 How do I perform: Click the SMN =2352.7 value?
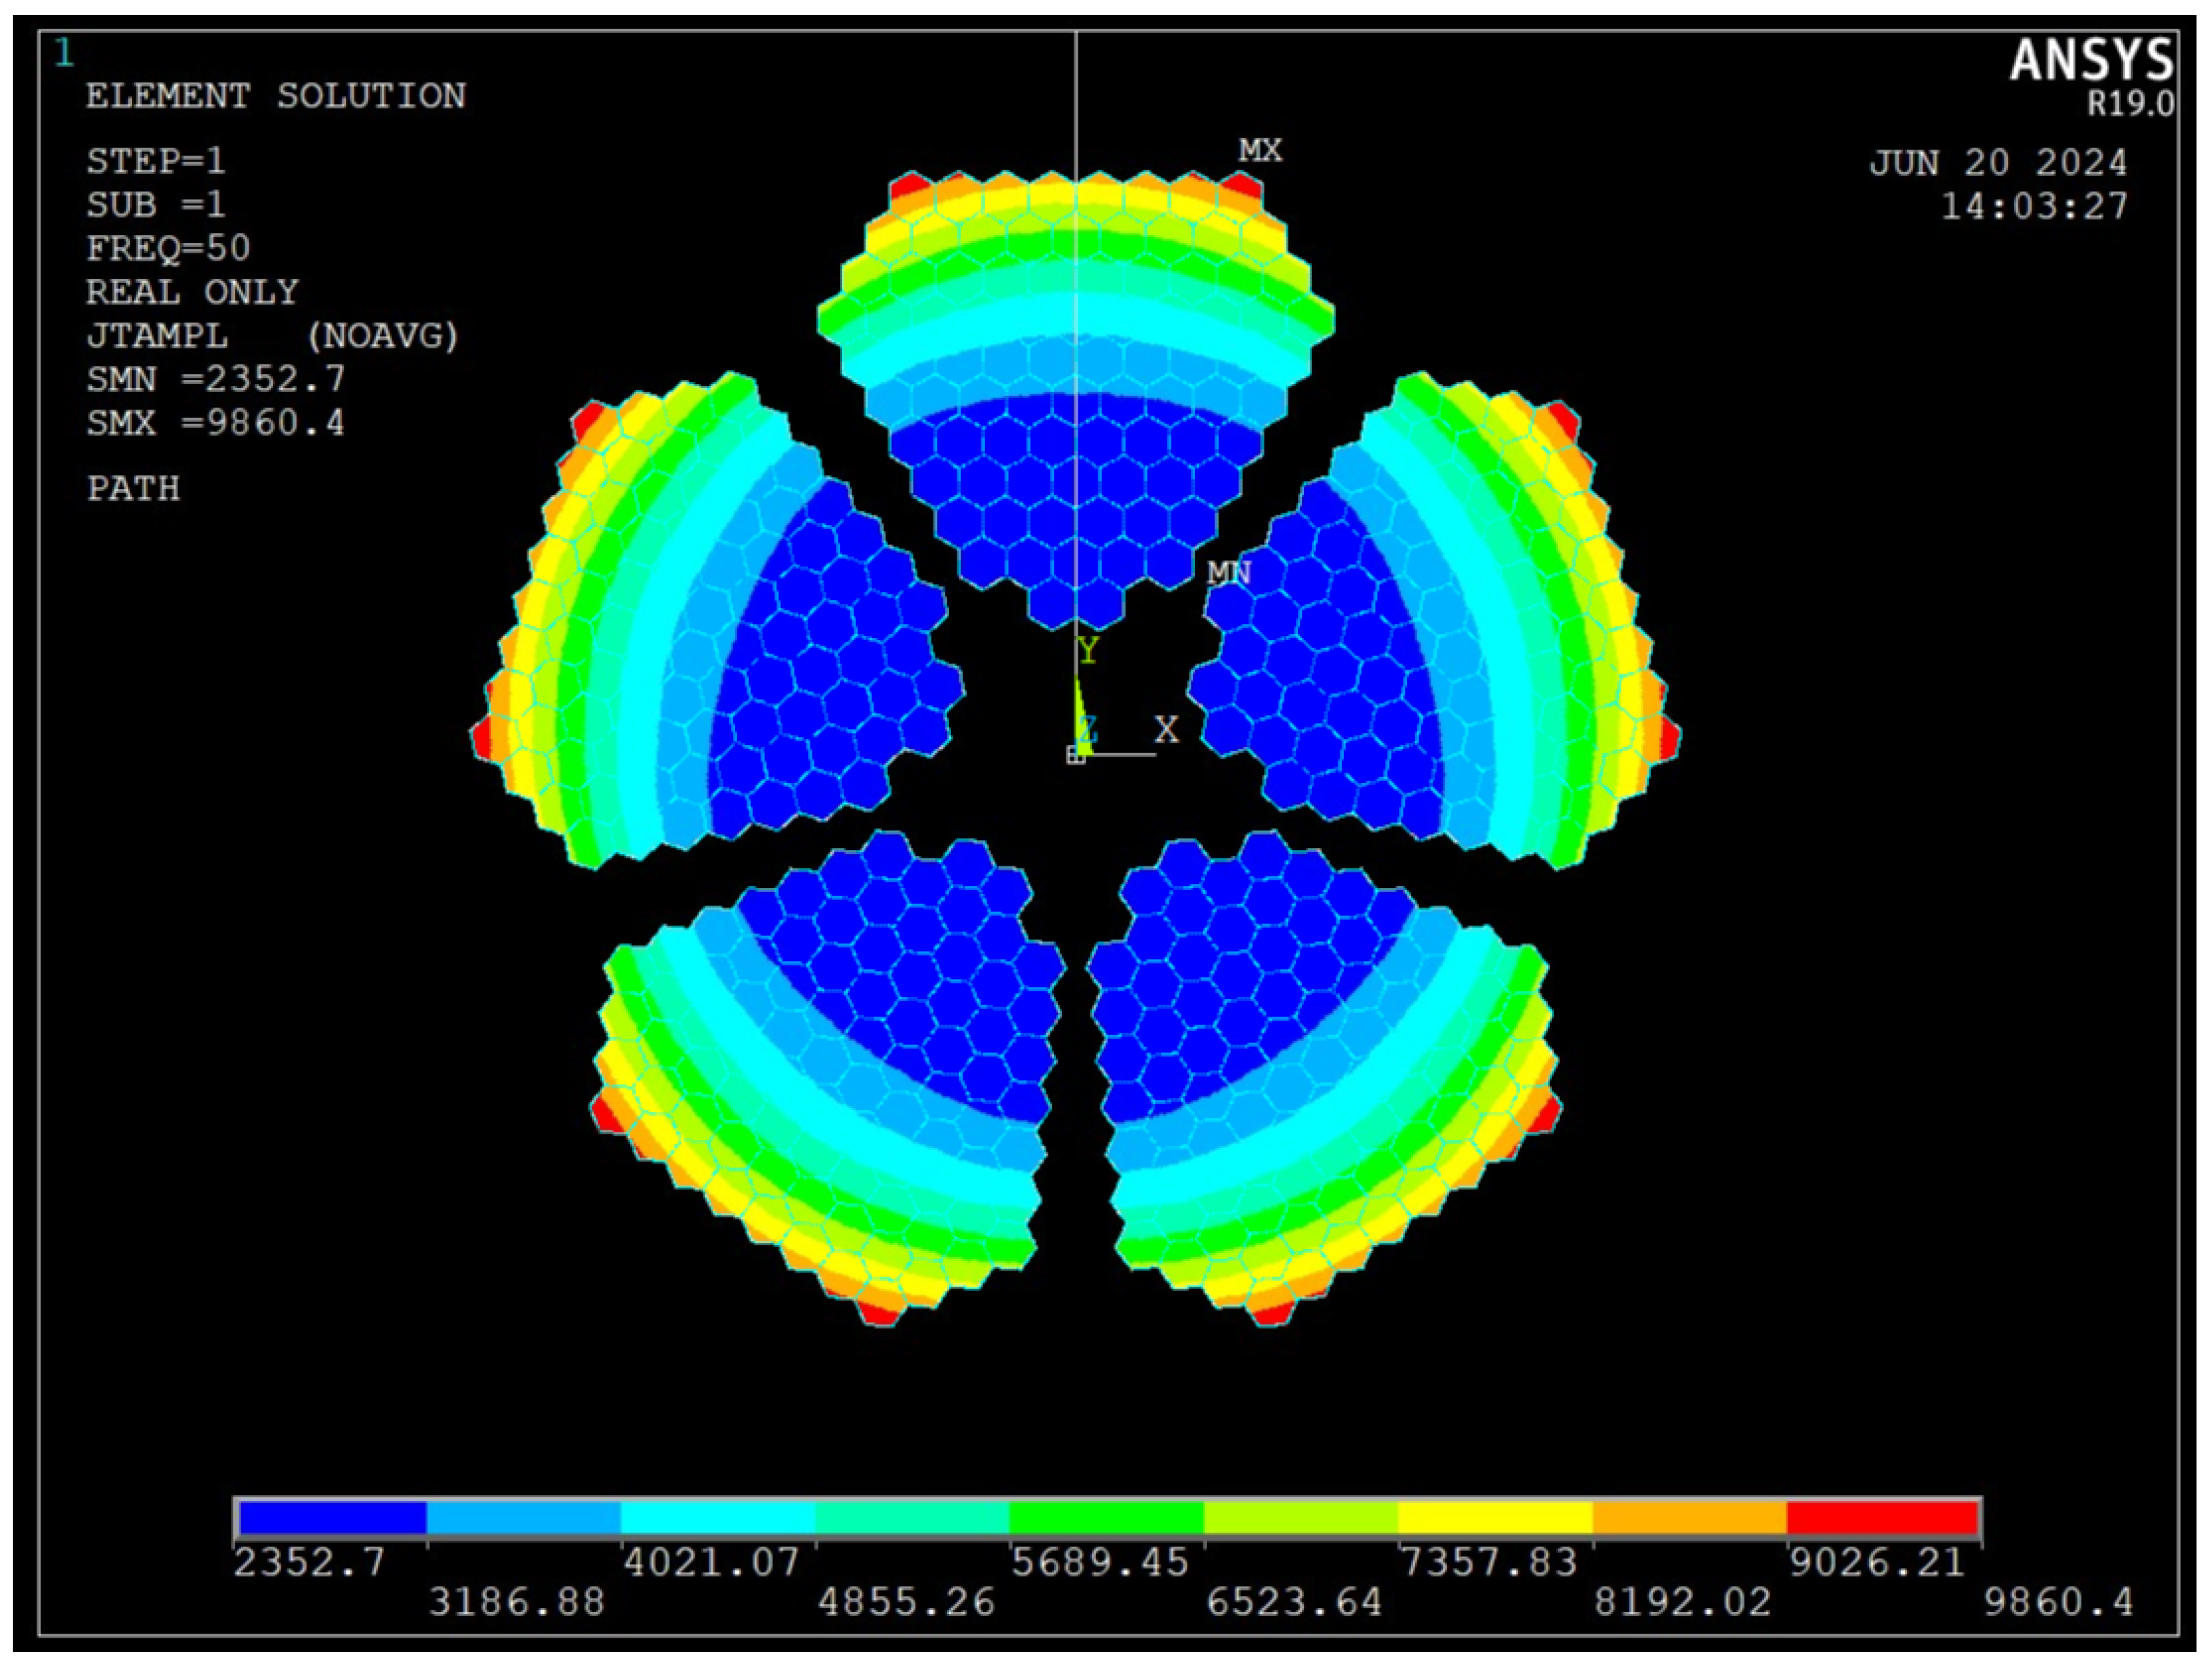(216, 379)
